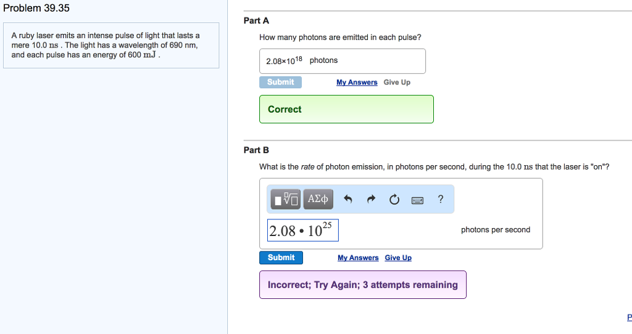Submit the Part B answer
Viewport: 632px width, 334px height.
281,258
